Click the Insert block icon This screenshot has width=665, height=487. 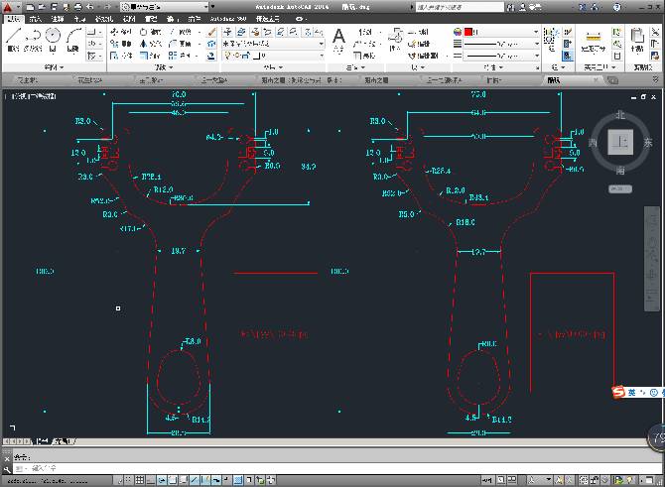click(x=395, y=39)
